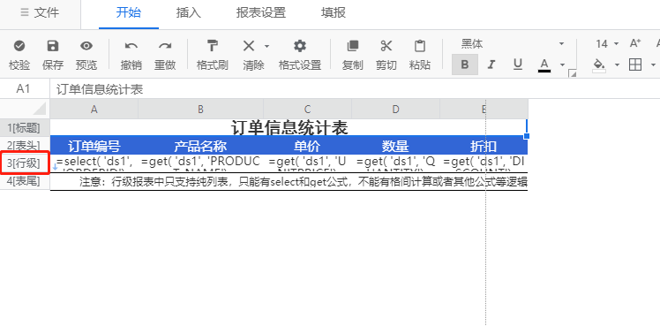
Task: Expand fill color dropdown arrow
Action: pyautogui.click(x=617, y=64)
